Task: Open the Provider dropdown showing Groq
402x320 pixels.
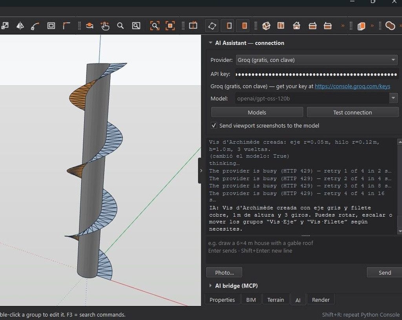Action: pos(316,60)
